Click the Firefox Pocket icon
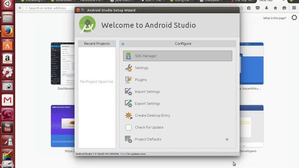299x168 pixels. [257, 8]
